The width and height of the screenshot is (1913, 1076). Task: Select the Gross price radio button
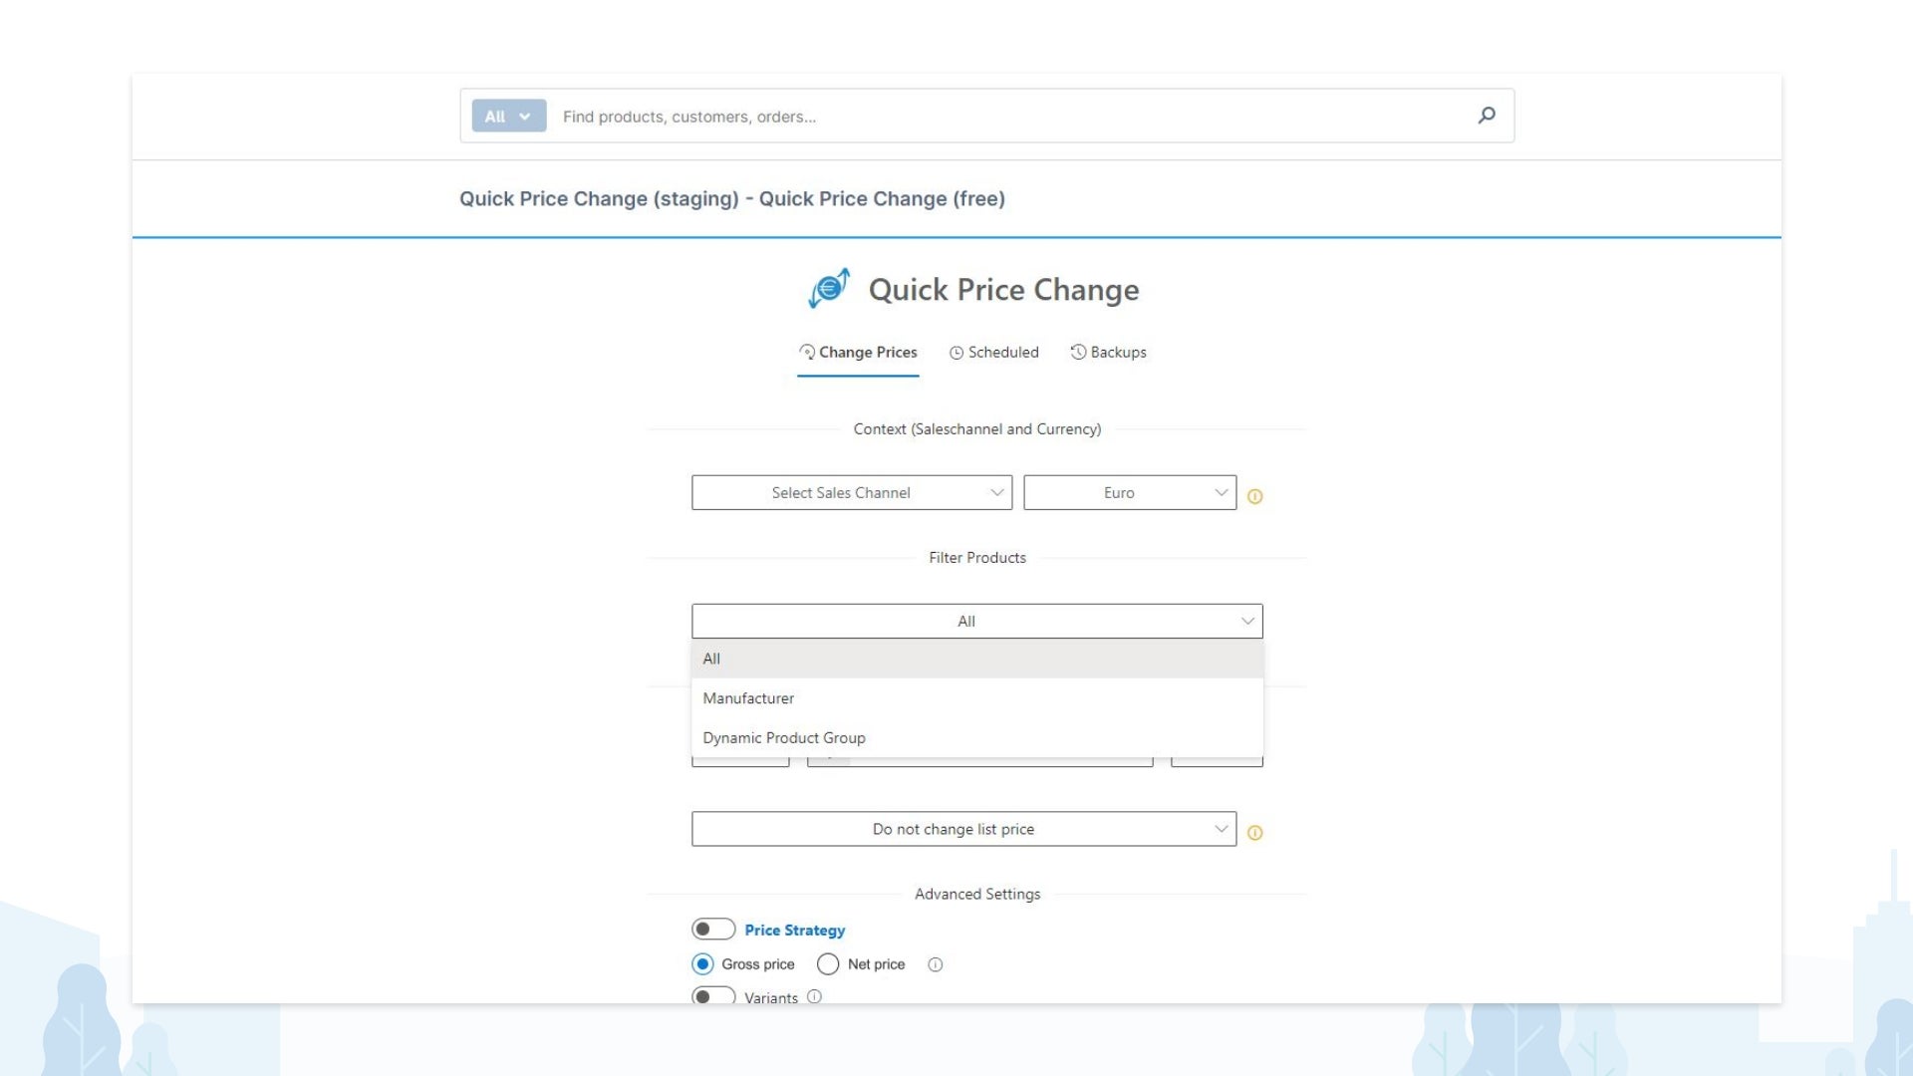[x=702, y=964]
